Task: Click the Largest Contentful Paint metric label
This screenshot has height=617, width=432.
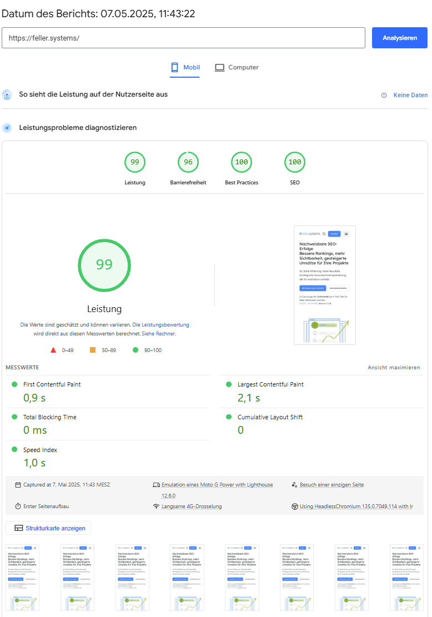Action: (x=270, y=384)
